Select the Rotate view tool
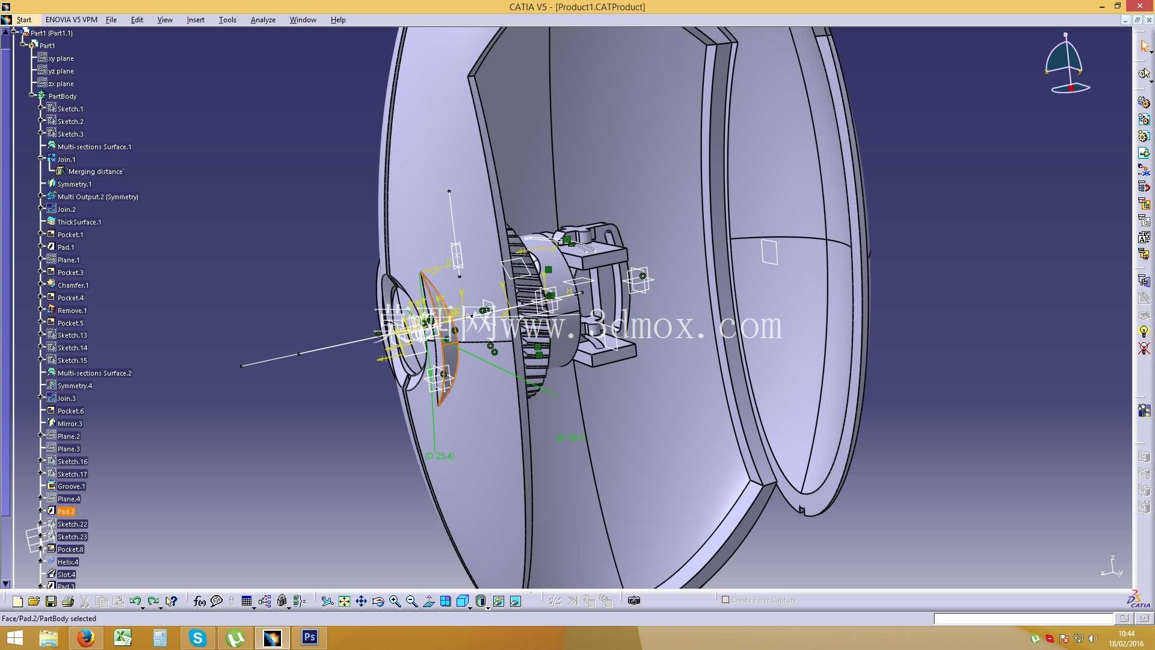1155x650 pixels. (x=378, y=601)
